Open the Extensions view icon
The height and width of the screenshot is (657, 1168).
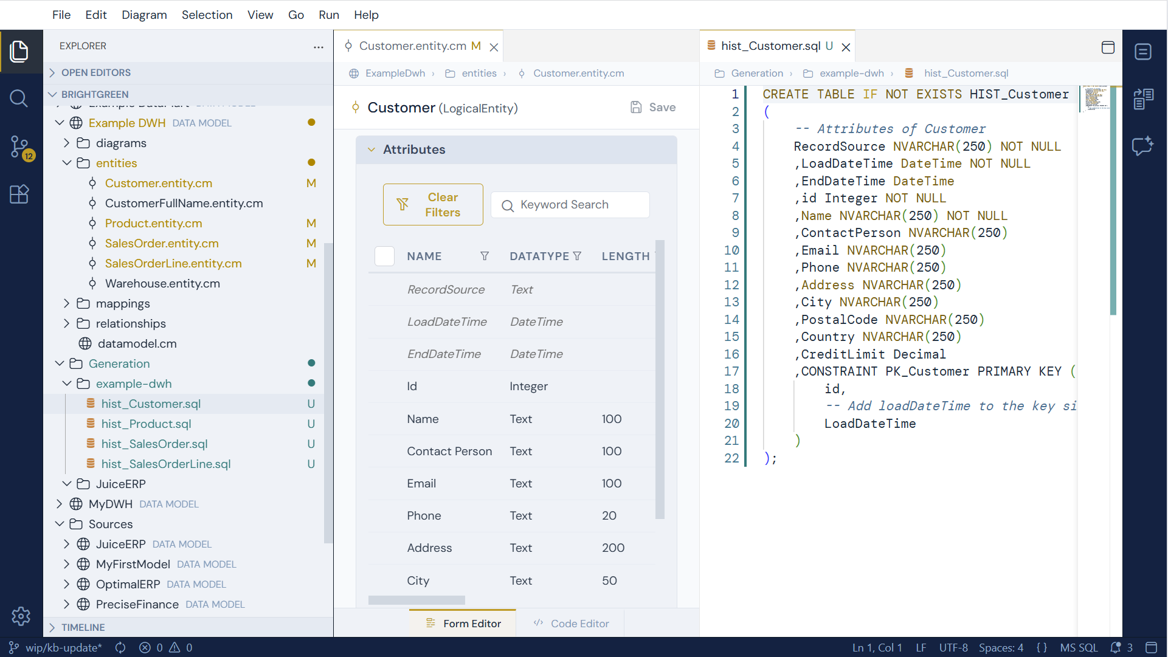pyautogui.click(x=19, y=194)
